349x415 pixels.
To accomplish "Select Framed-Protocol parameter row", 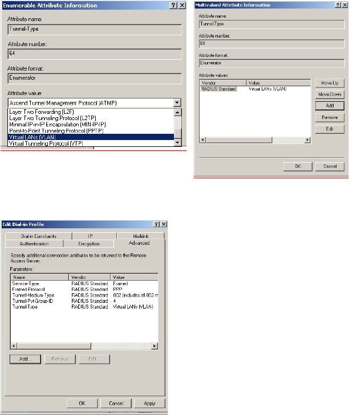I will 85,289.
